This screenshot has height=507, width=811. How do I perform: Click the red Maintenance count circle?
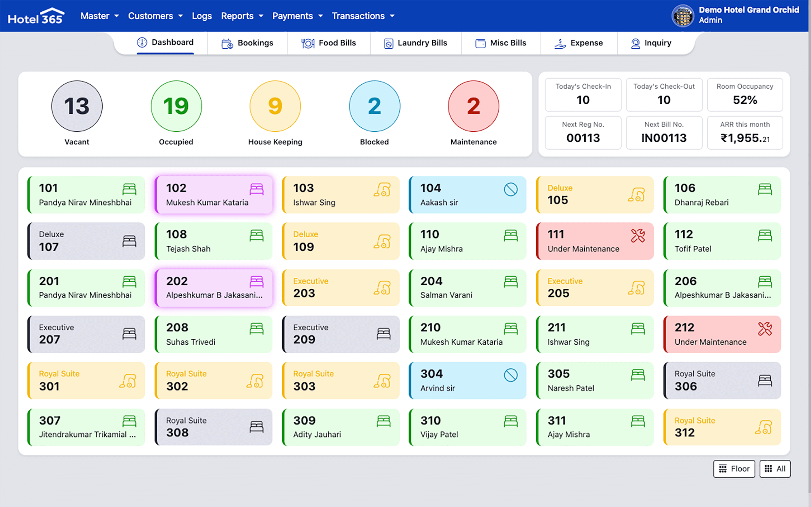473,106
